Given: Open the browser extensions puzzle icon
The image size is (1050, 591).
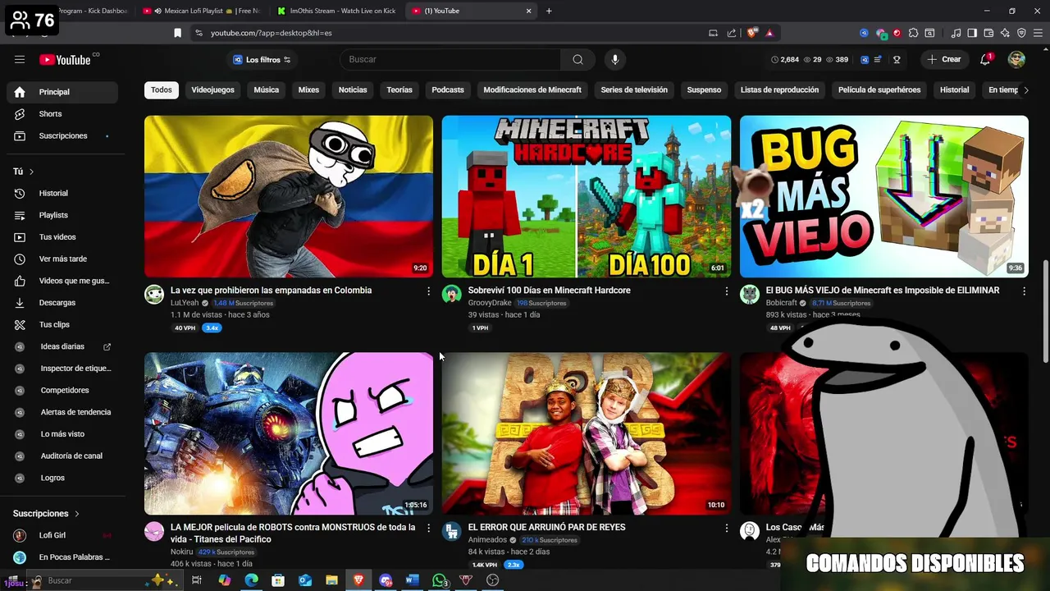Looking at the screenshot, I should (913, 33).
